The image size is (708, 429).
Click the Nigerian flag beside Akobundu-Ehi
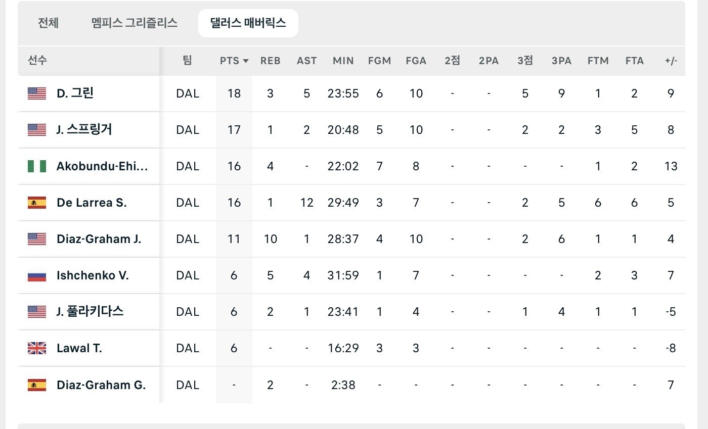tap(37, 166)
